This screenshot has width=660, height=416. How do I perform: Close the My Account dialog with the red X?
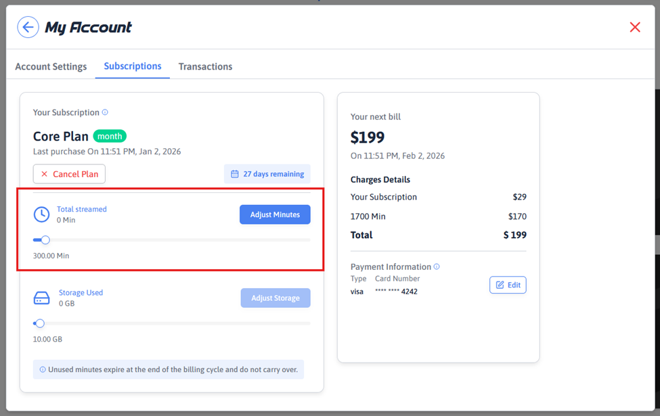[634, 27]
